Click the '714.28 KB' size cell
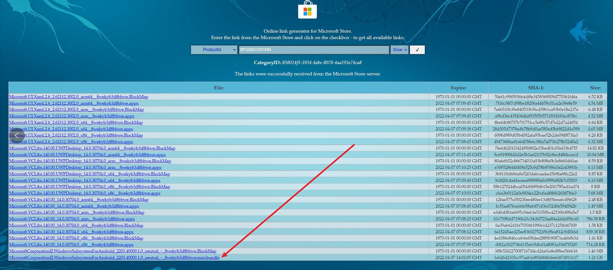 595,245
